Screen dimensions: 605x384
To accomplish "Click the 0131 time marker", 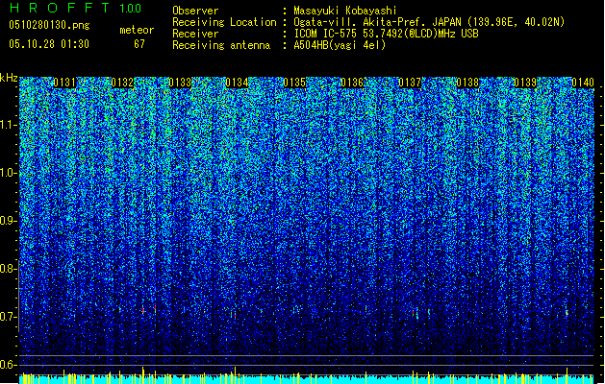I will click(x=64, y=83).
